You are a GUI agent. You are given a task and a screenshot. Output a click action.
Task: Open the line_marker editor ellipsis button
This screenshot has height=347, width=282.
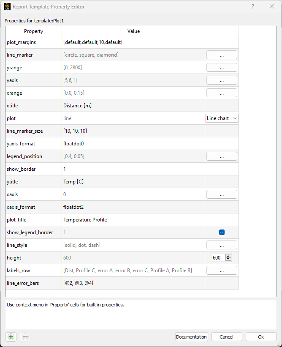click(222, 55)
